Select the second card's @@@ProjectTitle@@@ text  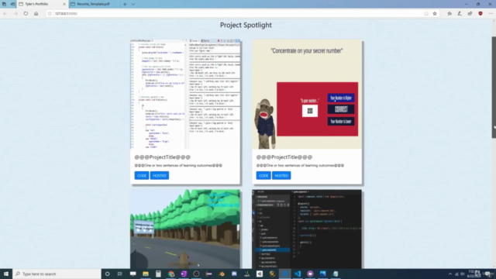point(284,157)
